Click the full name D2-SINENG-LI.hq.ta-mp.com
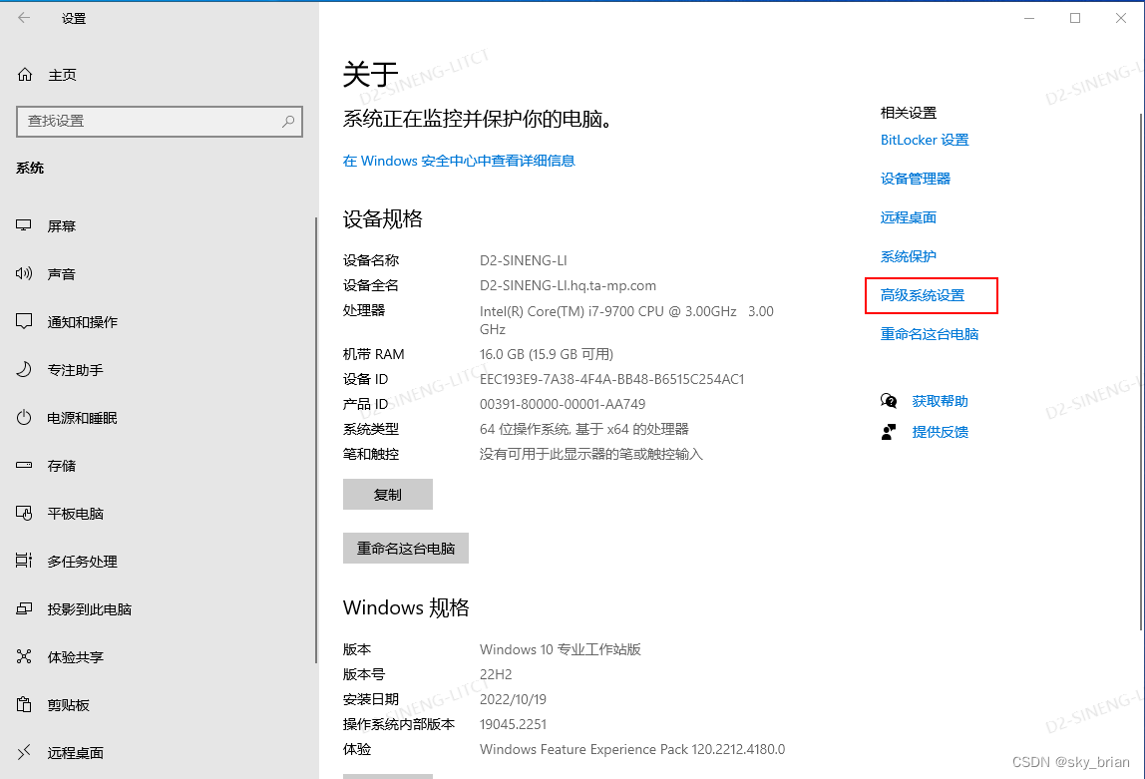This screenshot has height=779, width=1145. pyautogui.click(x=568, y=285)
